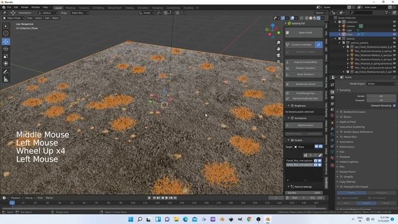Screen dimensions: 398x224
Task: Click the viewport zoom magnifier icon
Action: pos(279,42)
